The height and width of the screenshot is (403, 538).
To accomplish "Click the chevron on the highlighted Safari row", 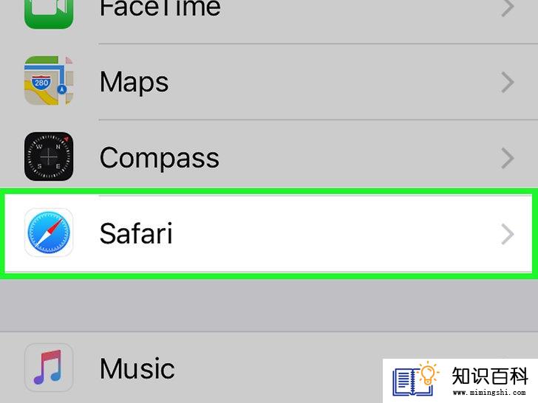I will click(508, 235).
